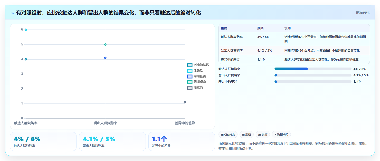Click the description starting 活动后增加2.0个百分点
The image size is (380, 161).
325,39
